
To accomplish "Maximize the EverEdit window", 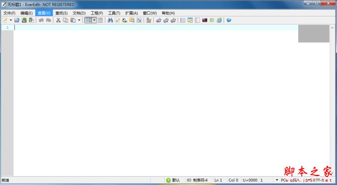I will (317, 3).
